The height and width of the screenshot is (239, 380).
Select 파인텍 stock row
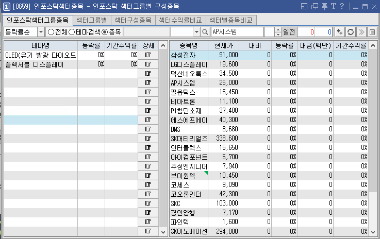click(269, 221)
